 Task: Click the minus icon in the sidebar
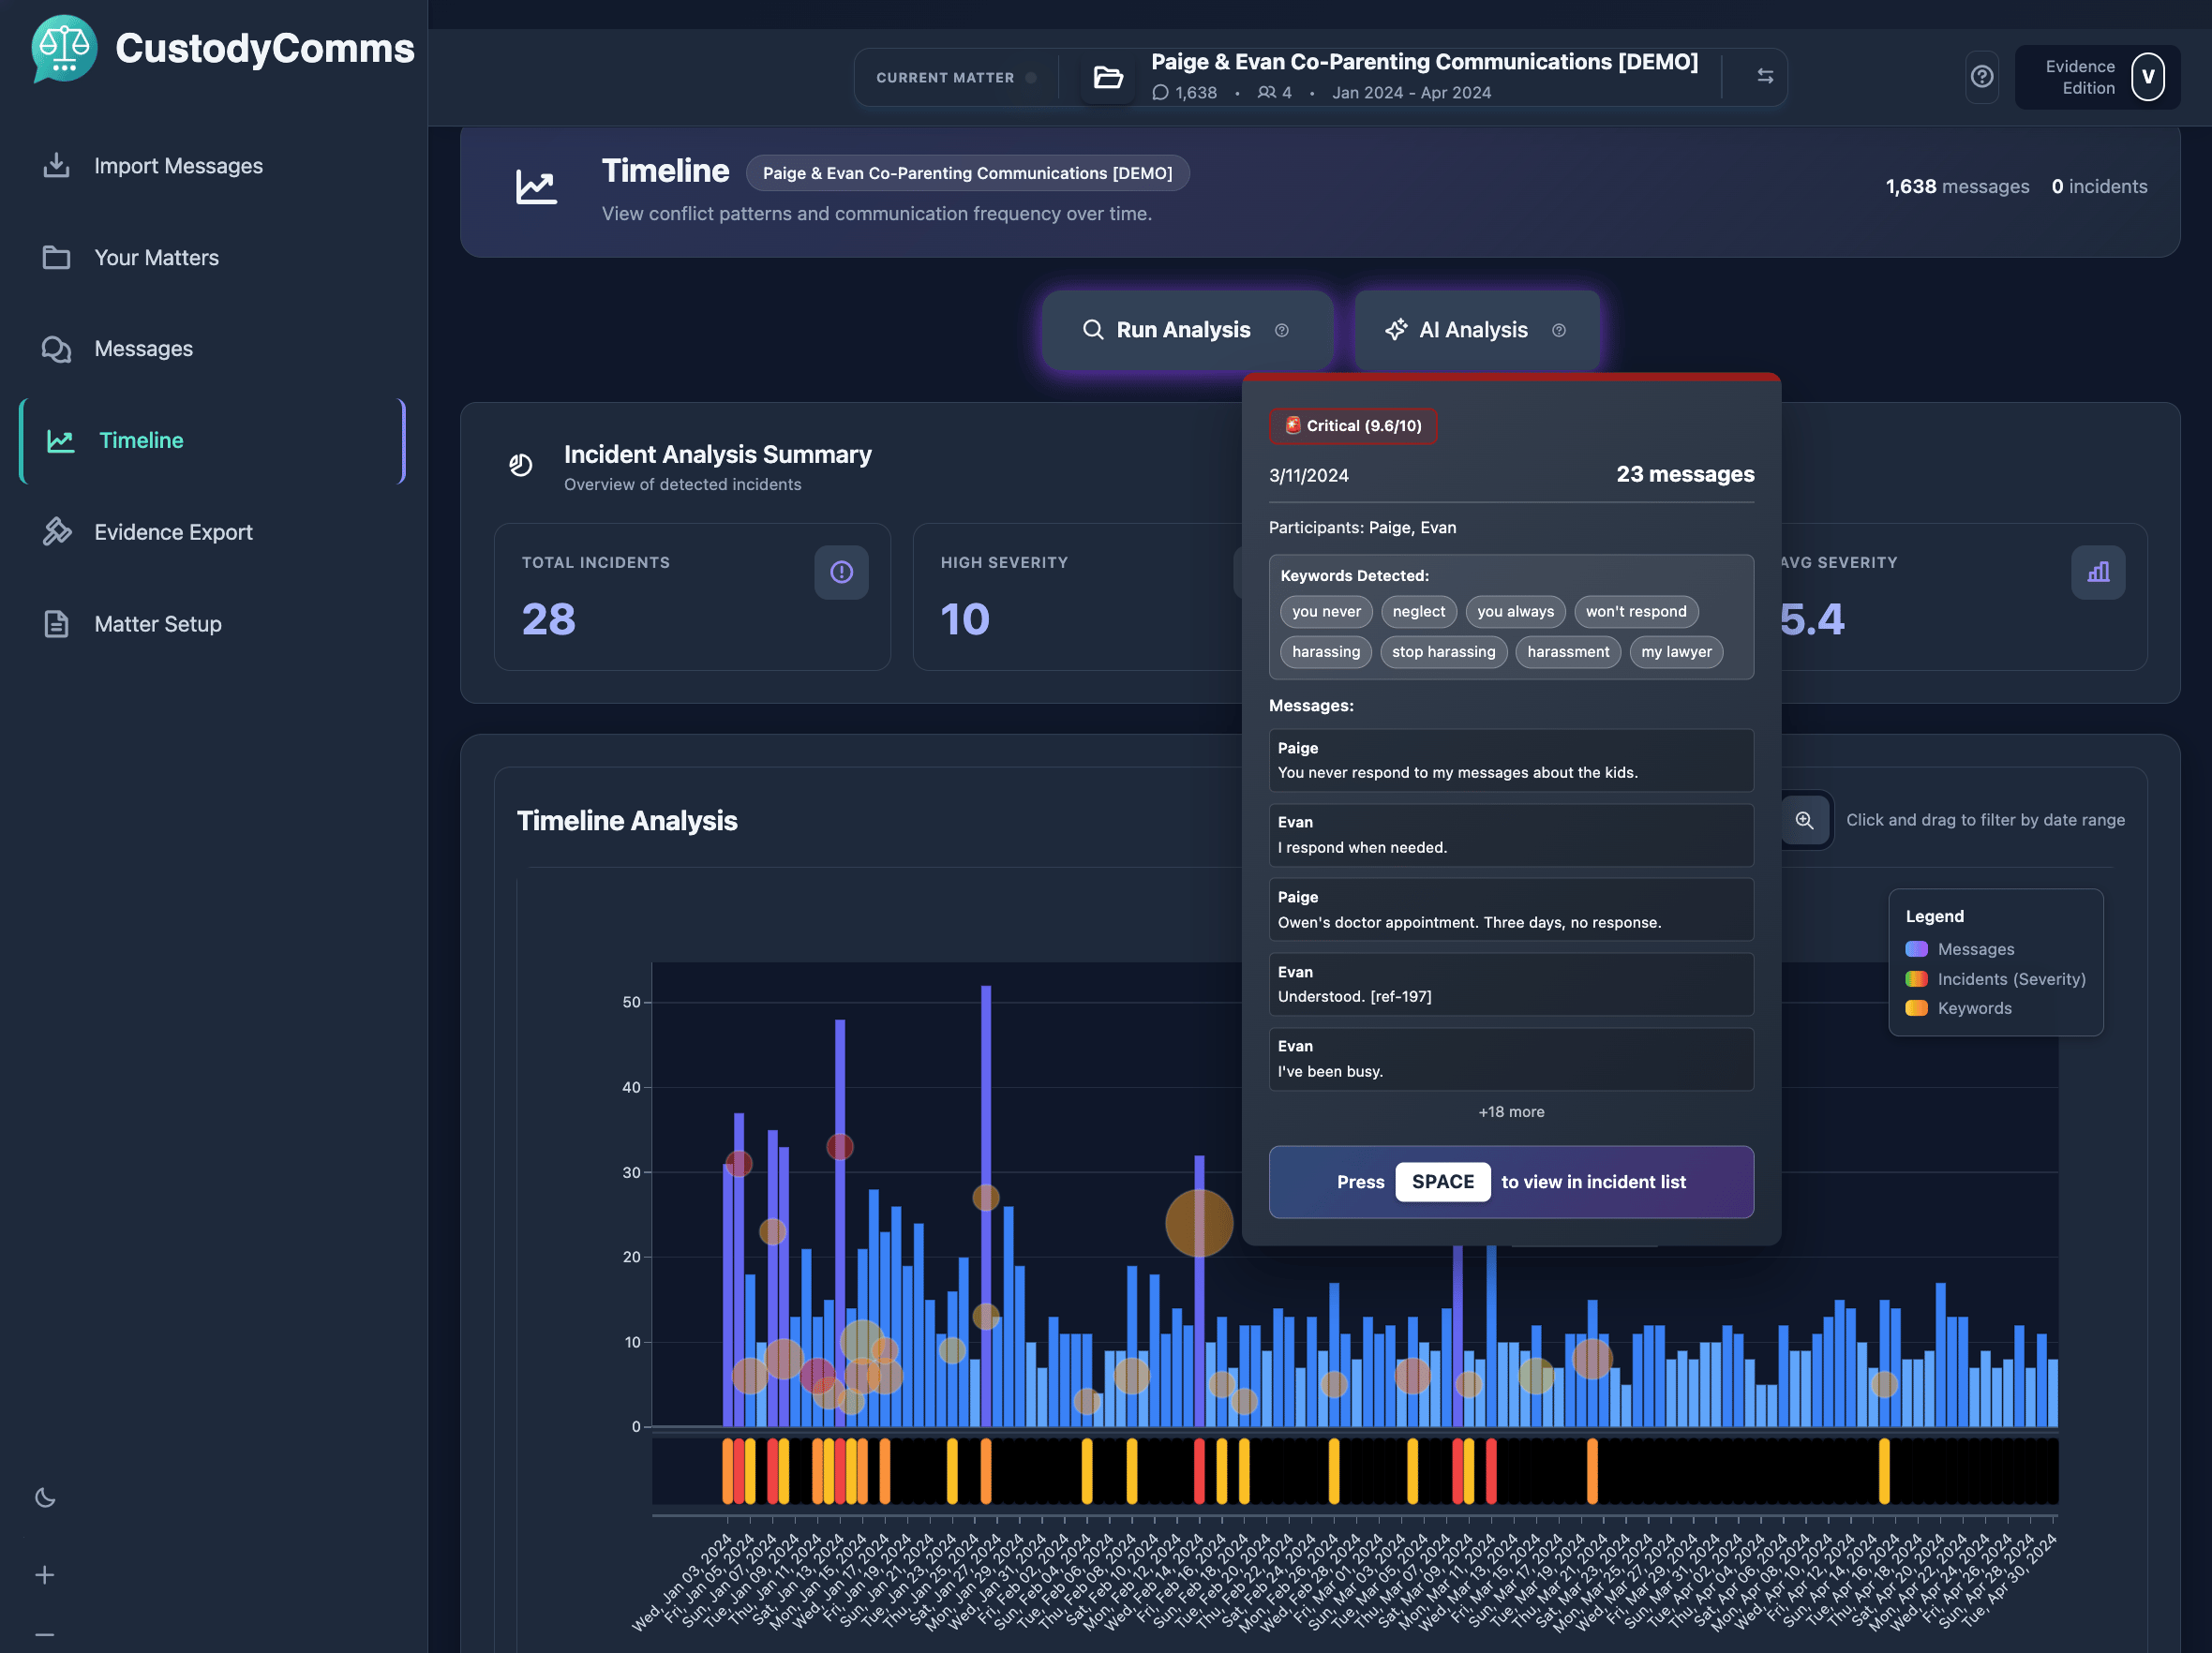[x=45, y=1635]
